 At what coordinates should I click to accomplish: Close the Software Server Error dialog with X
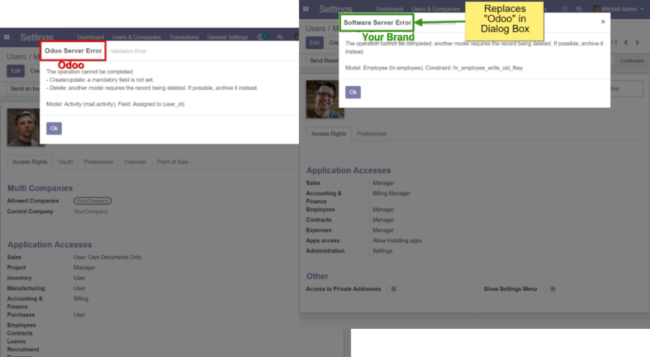coord(603,22)
